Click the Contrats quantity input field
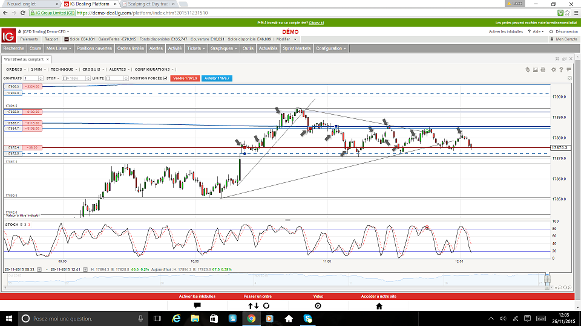The image size is (581, 326). tap(32, 78)
